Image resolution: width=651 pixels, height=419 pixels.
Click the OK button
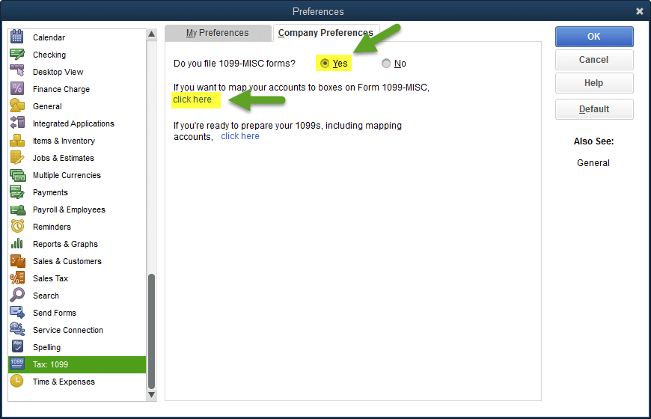[x=593, y=36]
